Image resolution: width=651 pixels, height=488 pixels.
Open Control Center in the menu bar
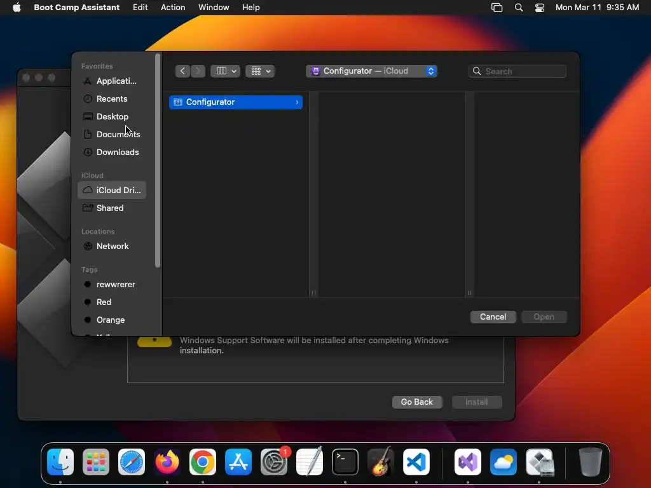pyautogui.click(x=540, y=8)
